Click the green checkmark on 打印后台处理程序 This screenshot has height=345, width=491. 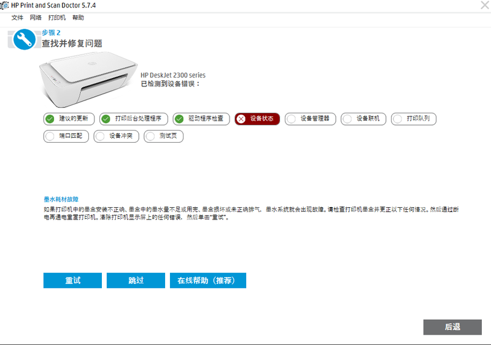coord(106,119)
